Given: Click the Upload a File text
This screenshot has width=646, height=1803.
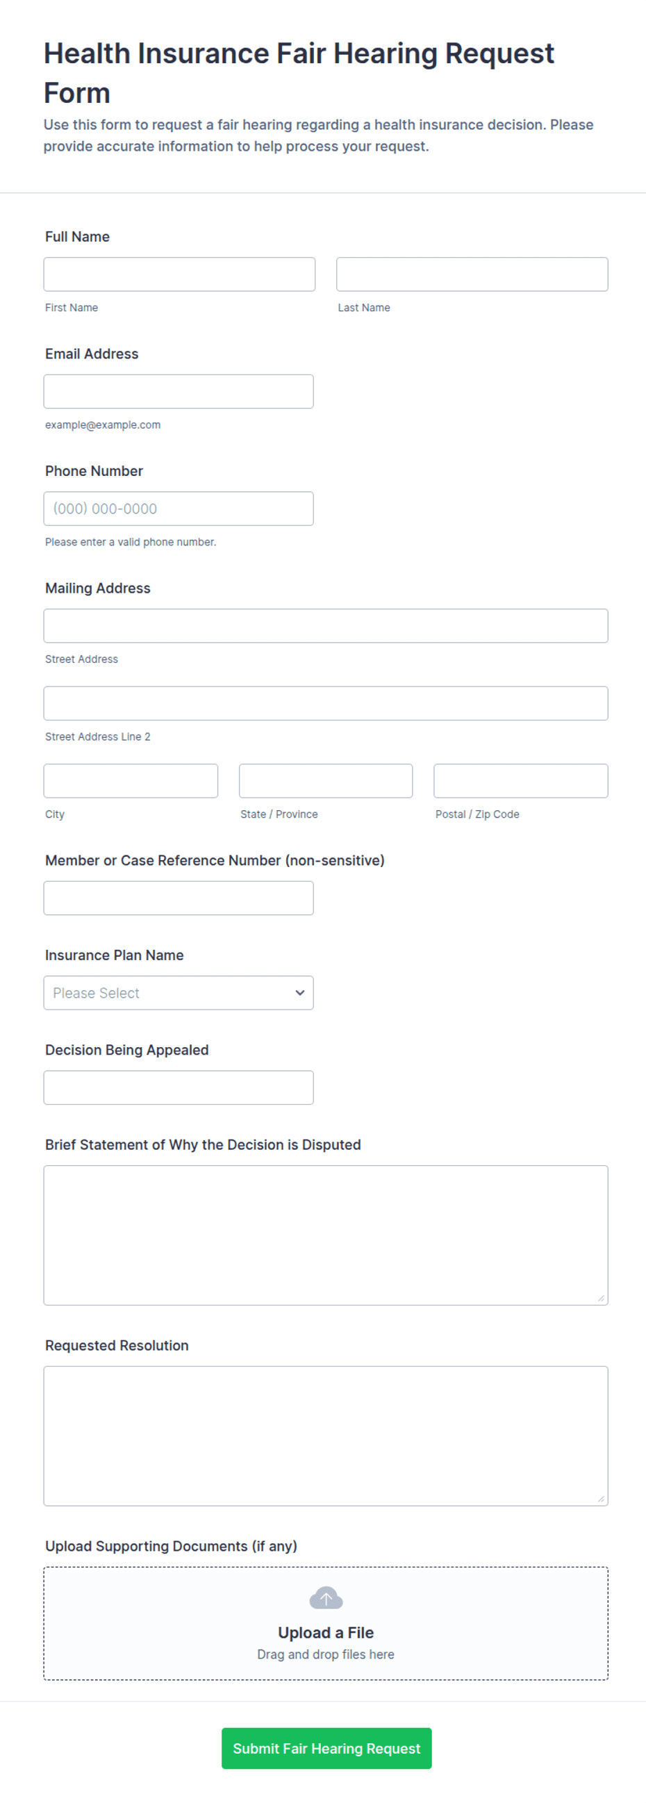Looking at the screenshot, I should pos(326,1632).
